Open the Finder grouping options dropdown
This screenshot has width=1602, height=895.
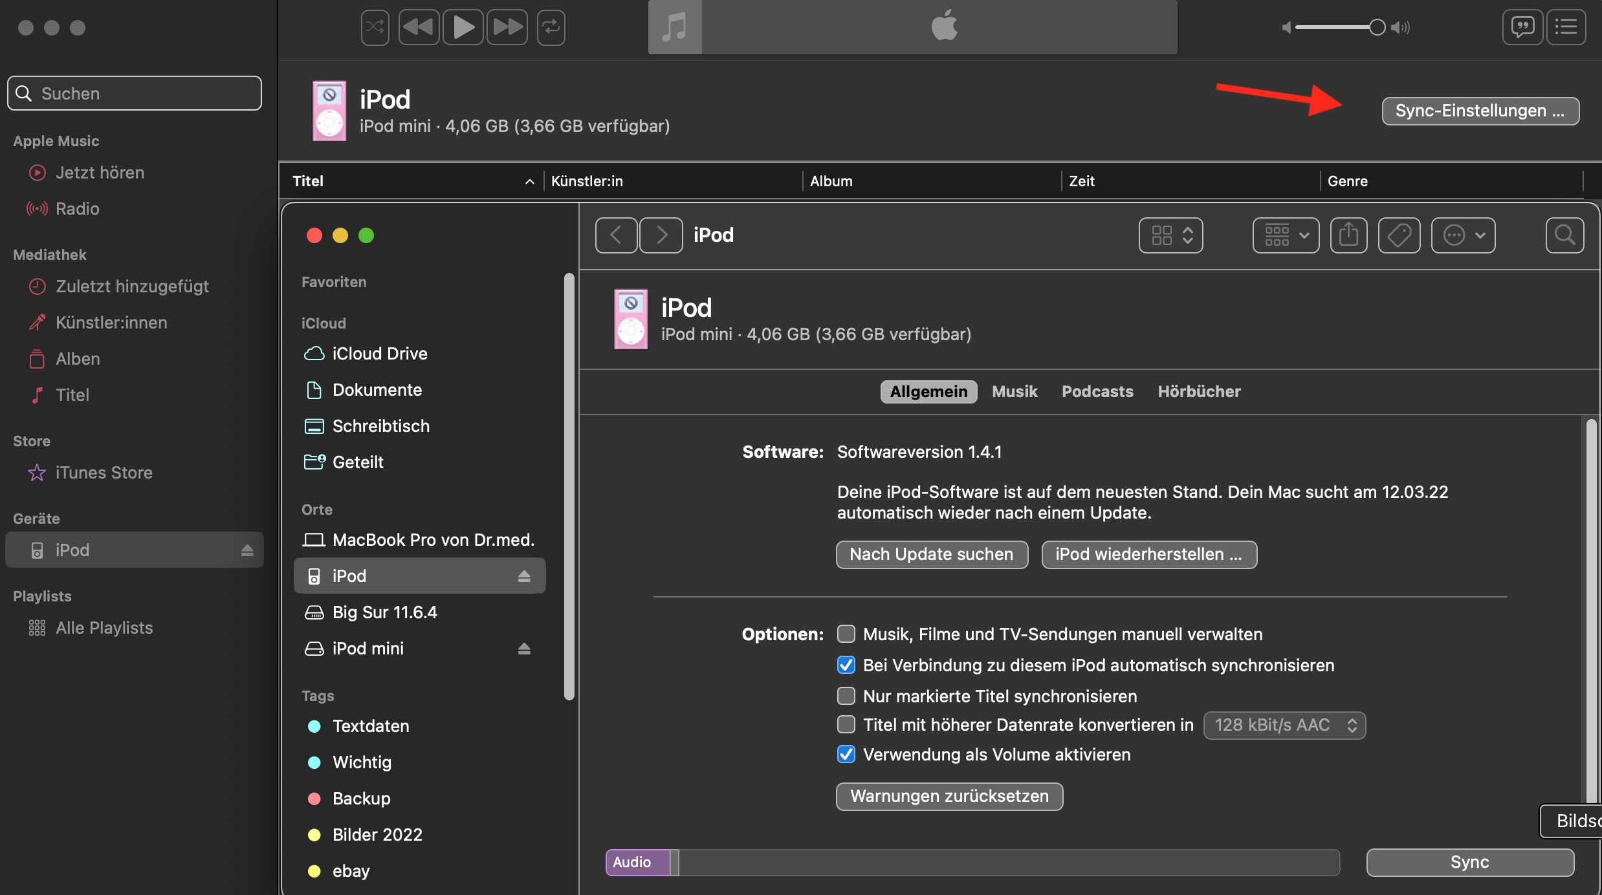tap(1286, 235)
